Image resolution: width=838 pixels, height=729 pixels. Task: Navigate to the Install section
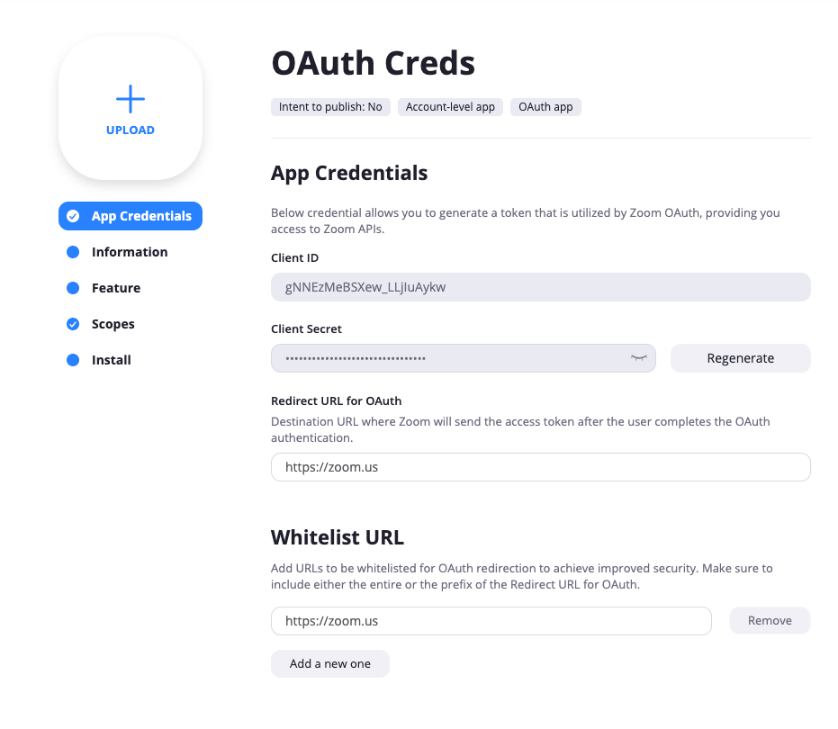click(112, 360)
